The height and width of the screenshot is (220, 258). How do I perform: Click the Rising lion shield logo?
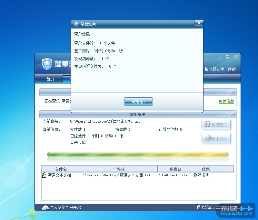coord(47,64)
